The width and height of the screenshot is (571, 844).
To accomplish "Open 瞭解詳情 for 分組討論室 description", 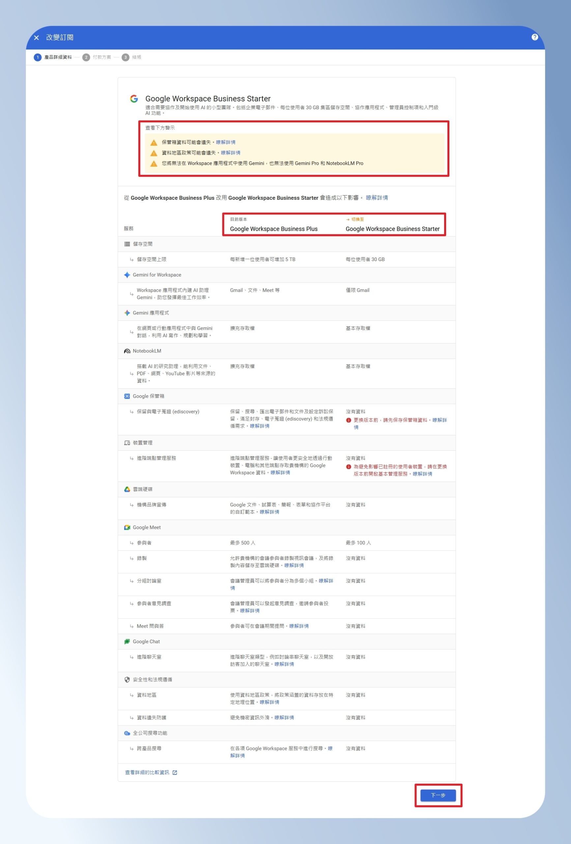I will [x=326, y=581].
